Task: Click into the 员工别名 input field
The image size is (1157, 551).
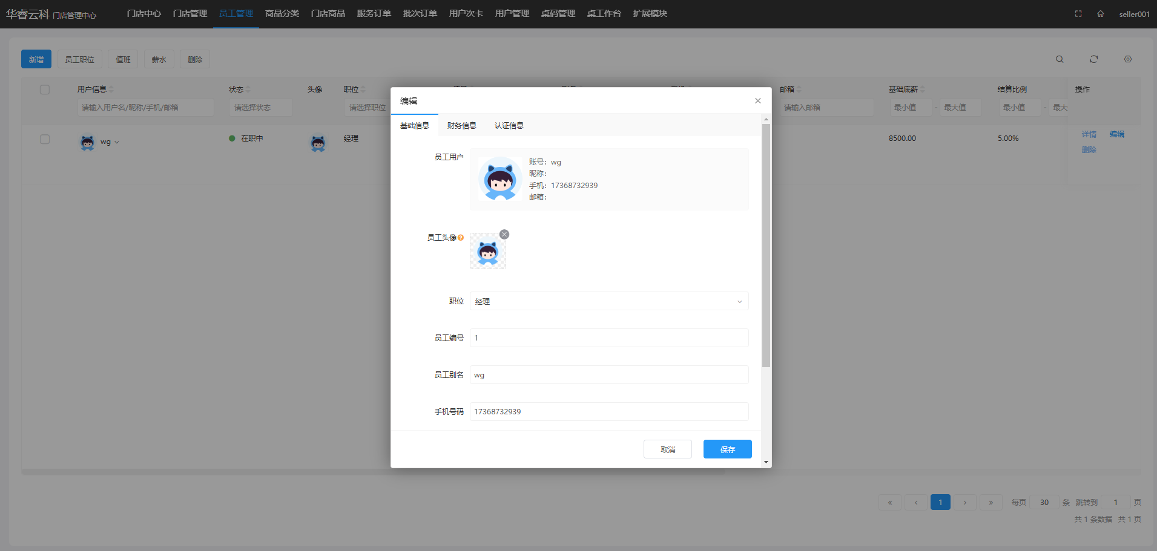Action: tap(608, 375)
